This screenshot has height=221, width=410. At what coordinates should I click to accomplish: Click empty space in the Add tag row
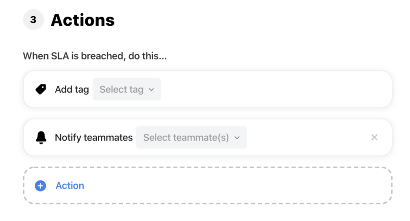pos(275,90)
